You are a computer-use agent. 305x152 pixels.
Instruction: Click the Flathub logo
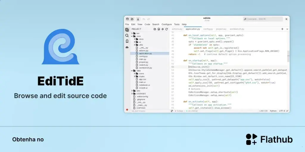[269, 139]
